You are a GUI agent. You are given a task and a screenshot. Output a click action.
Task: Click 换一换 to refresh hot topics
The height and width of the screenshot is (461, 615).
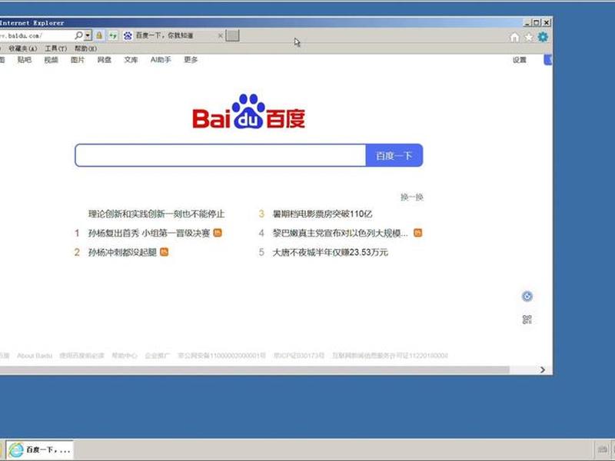click(412, 197)
